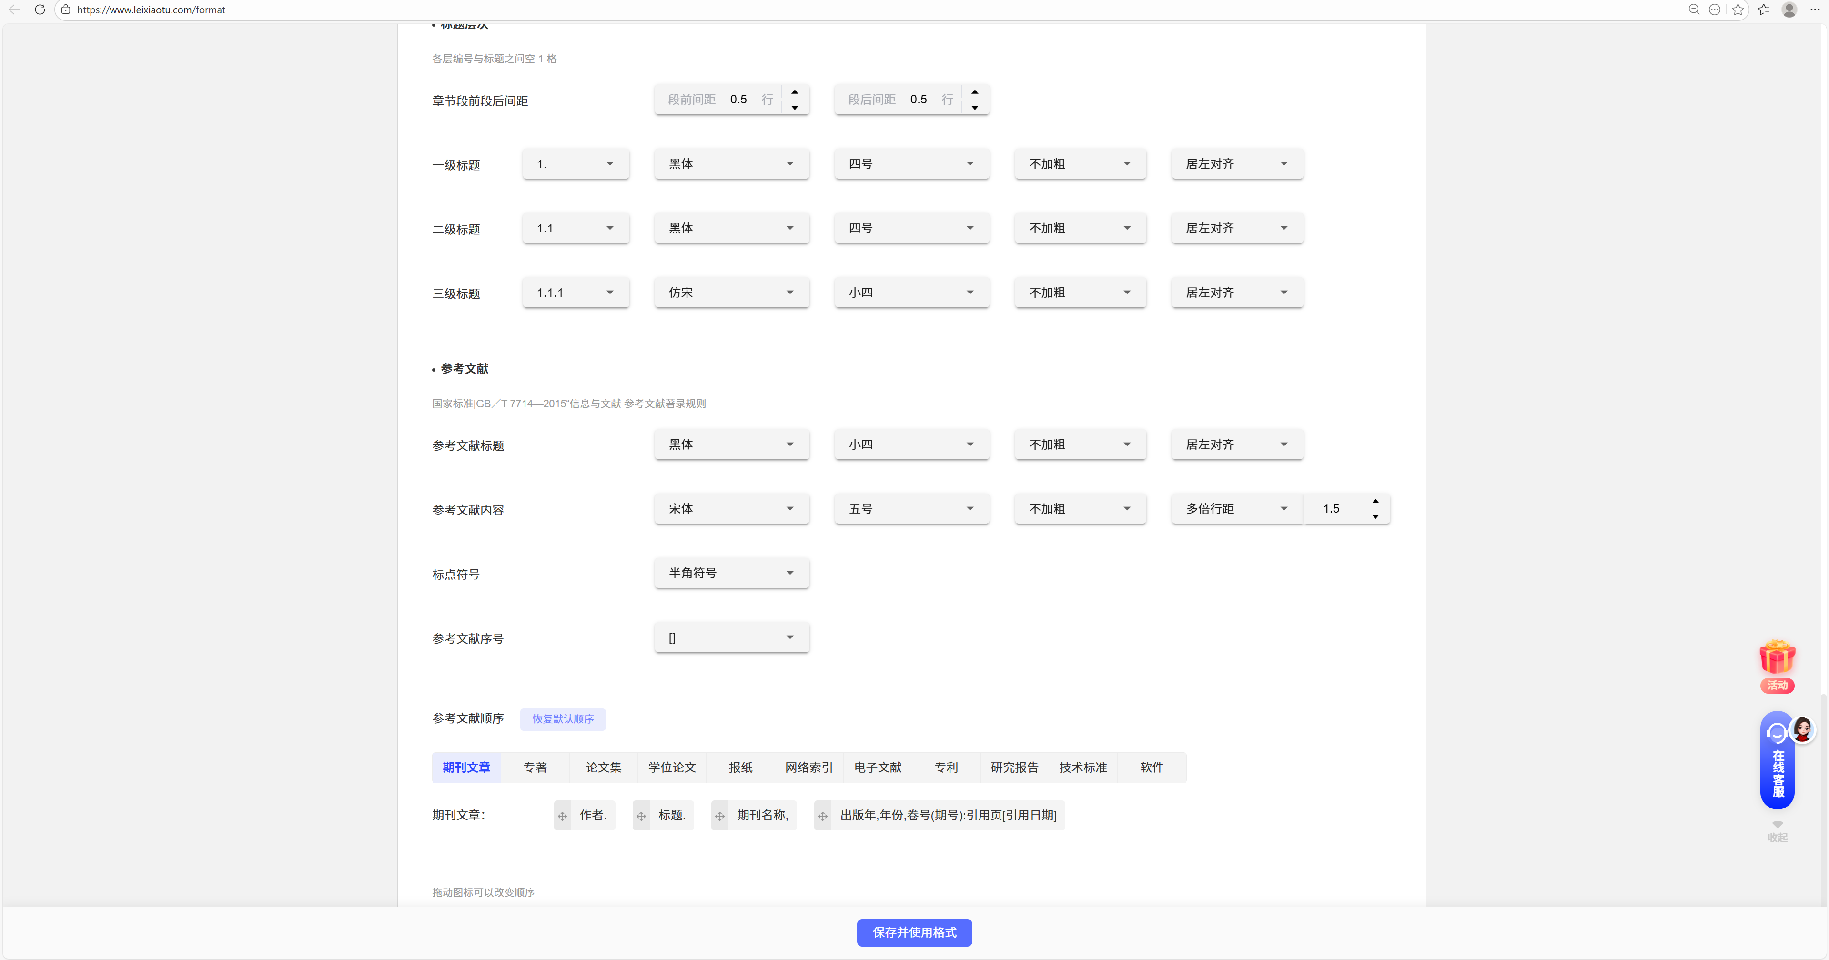Refresh the page in the browser
The width and height of the screenshot is (1829, 960).
tap(40, 10)
